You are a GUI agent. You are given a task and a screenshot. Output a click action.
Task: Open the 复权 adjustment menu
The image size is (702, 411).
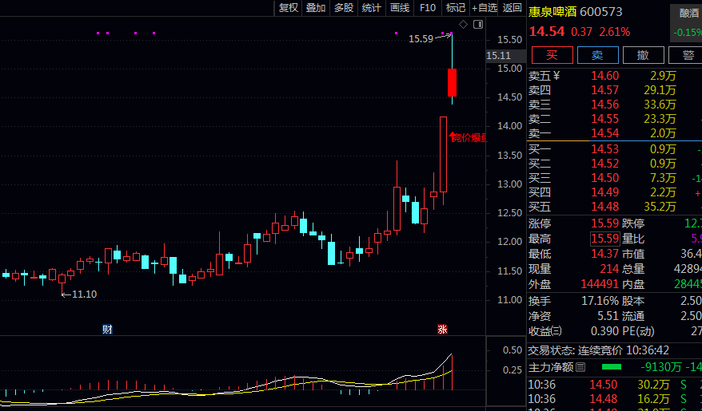(289, 8)
